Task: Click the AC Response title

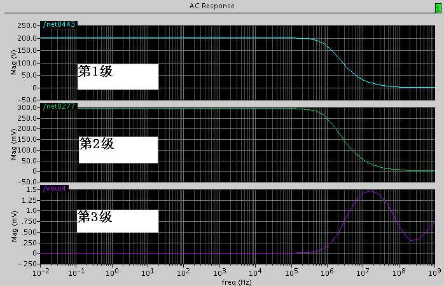Action: tap(212, 6)
